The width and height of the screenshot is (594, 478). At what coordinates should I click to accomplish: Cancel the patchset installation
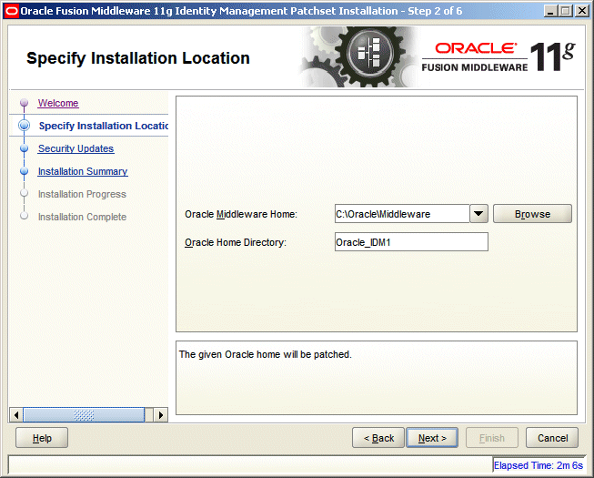[552, 438]
